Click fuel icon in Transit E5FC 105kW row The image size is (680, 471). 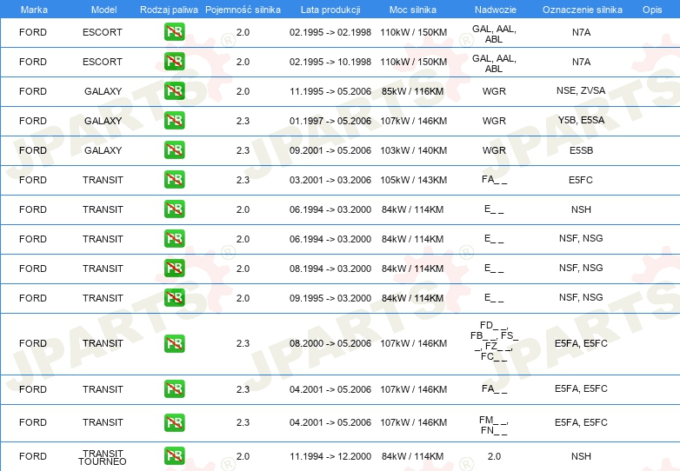point(174,179)
